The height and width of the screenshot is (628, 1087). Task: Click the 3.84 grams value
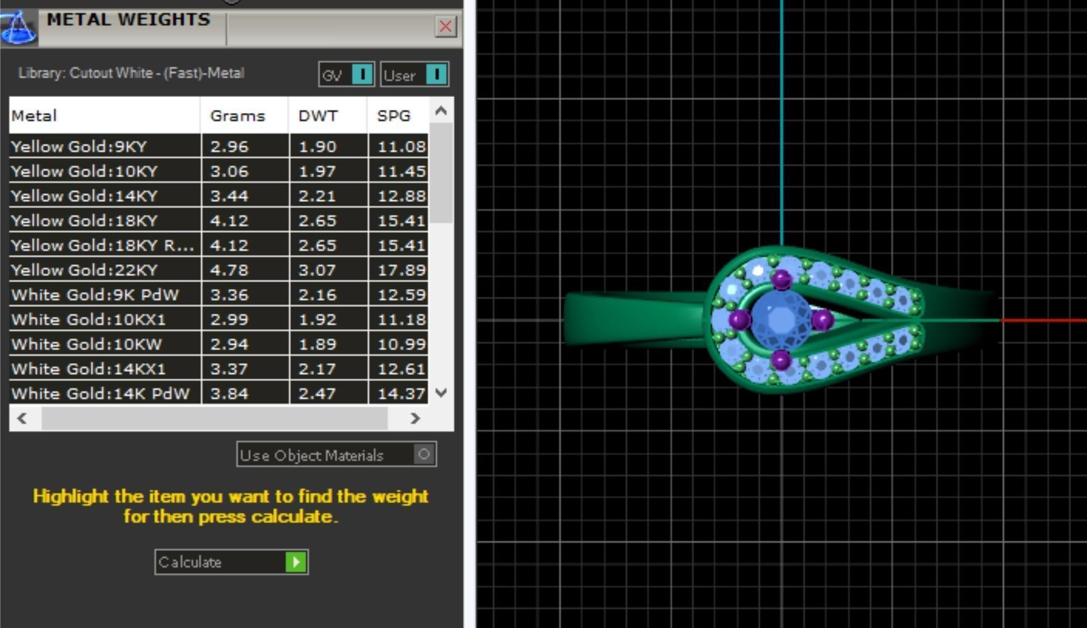[x=229, y=393]
